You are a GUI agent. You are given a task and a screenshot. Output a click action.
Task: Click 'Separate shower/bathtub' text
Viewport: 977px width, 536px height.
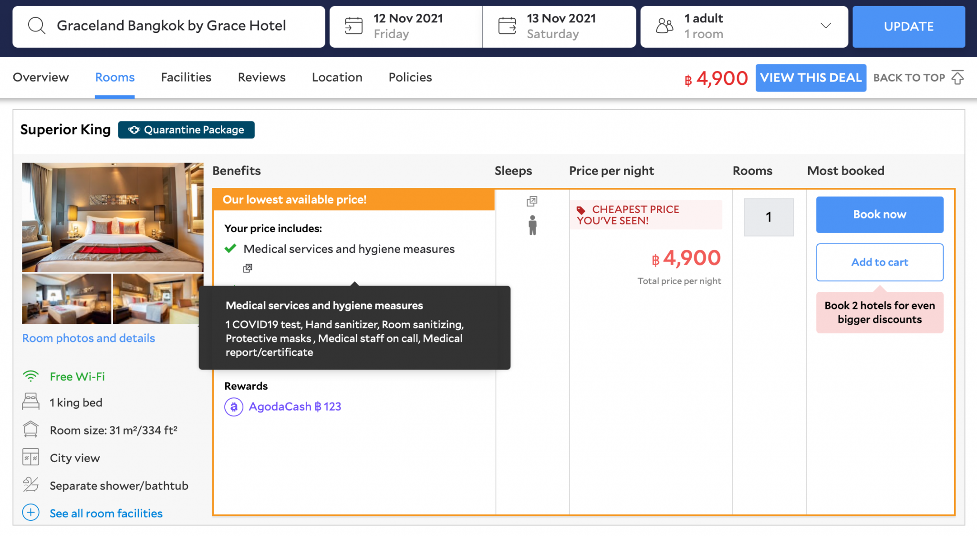(x=119, y=485)
